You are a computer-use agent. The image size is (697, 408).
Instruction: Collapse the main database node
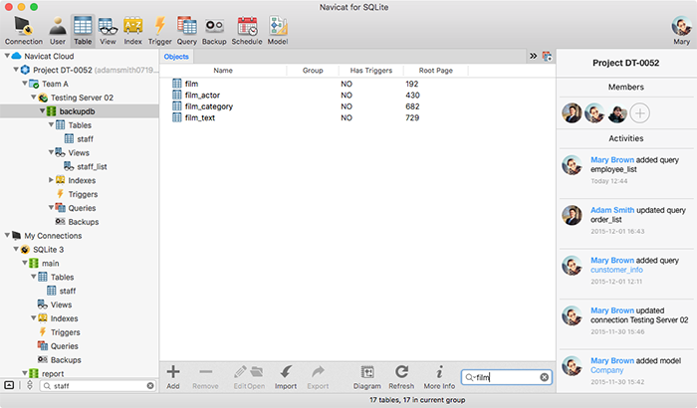click(x=25, y=263)
